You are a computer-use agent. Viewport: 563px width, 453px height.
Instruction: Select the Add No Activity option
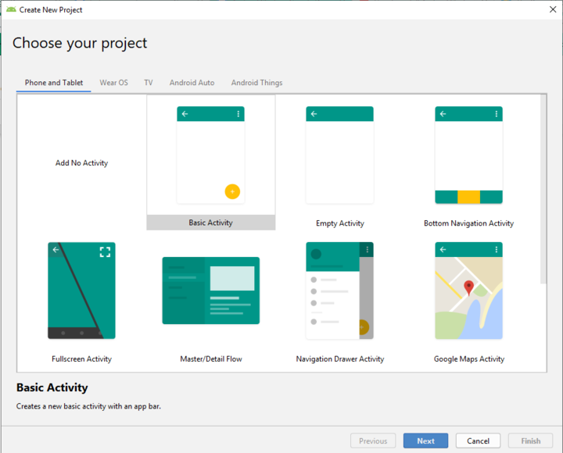(x=81, y=162)
